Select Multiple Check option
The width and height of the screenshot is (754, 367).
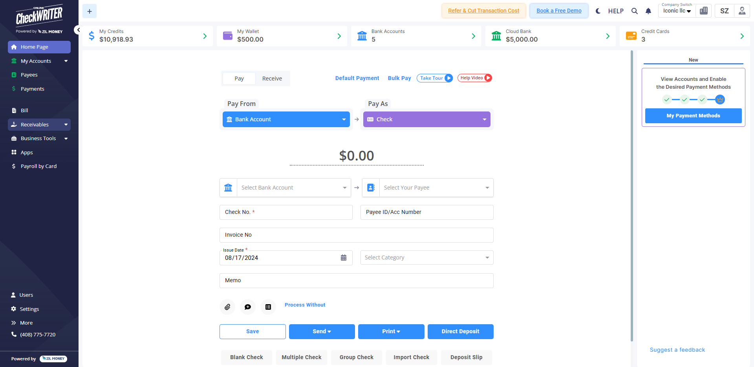click(x=302, y=357)
